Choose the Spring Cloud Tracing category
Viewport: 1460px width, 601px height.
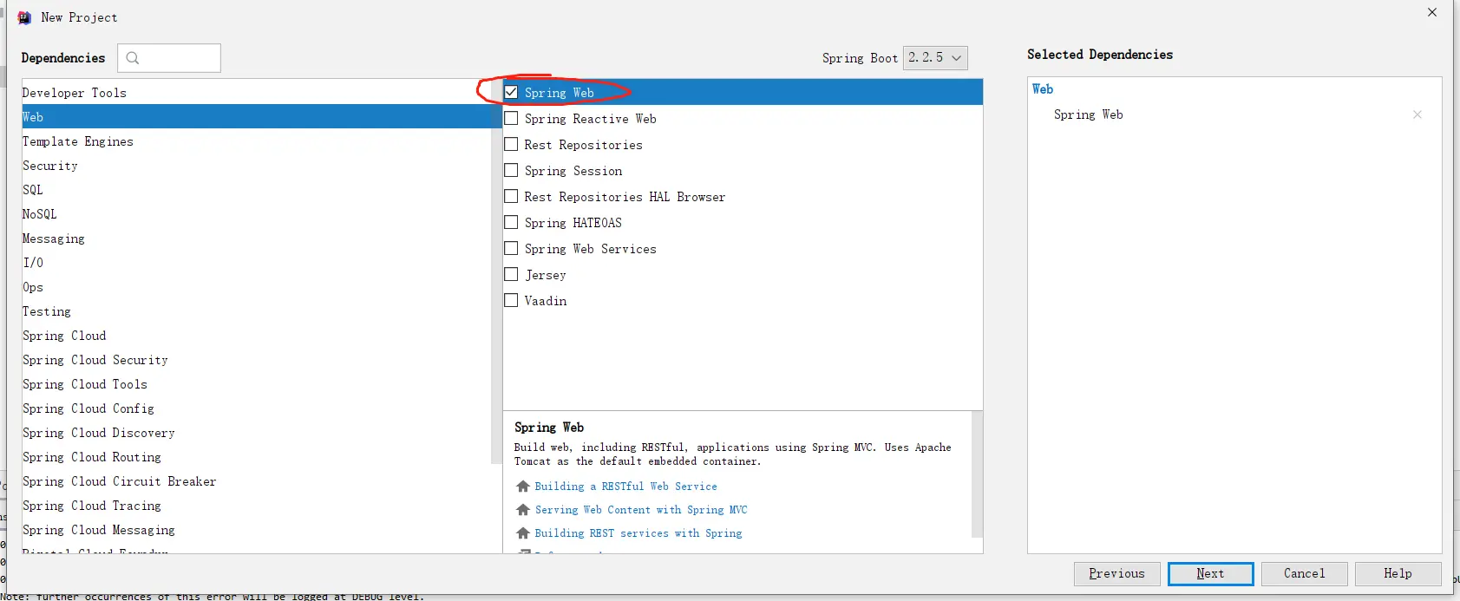coord(256,506)
